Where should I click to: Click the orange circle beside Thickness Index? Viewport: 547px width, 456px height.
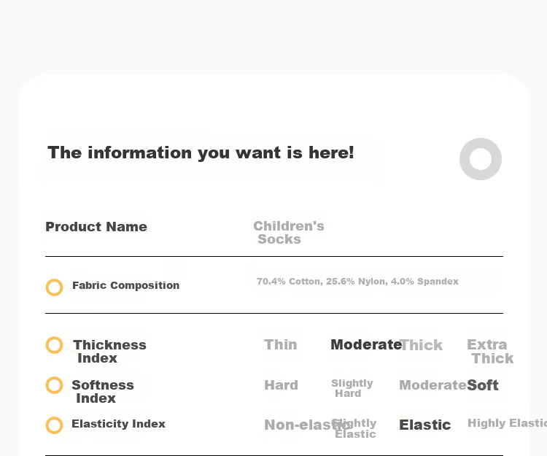tap(55, 345)
